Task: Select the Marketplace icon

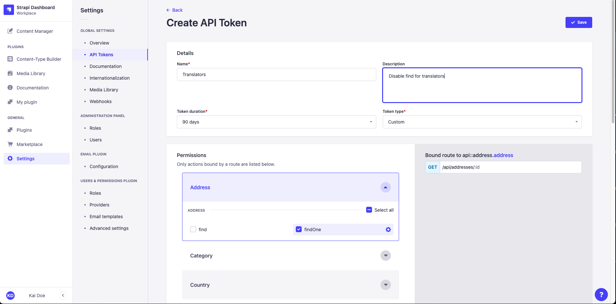Action: pos(10,144)
